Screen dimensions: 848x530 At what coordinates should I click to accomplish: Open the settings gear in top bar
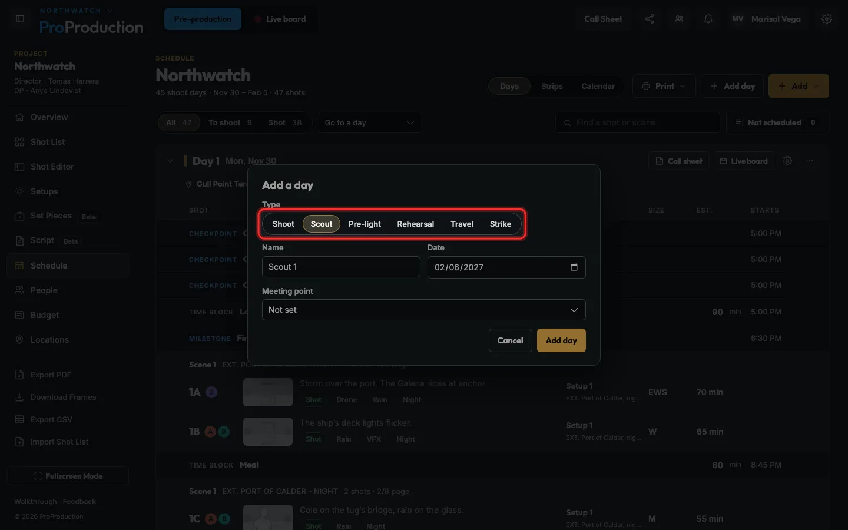(827, 19)
